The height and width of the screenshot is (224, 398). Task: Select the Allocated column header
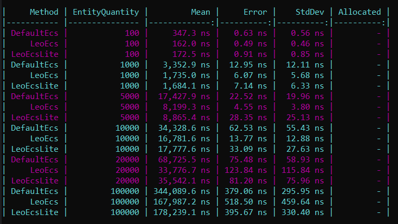pos(360,12)
